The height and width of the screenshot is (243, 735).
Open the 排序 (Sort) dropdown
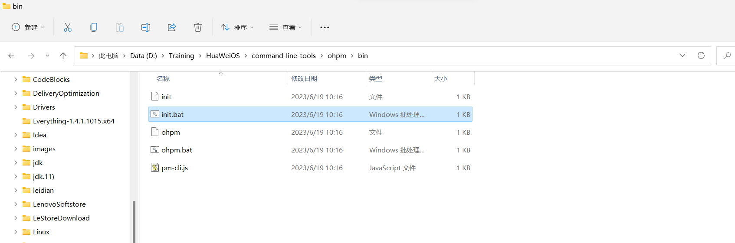pyautogui.click(x=237, y=27)
